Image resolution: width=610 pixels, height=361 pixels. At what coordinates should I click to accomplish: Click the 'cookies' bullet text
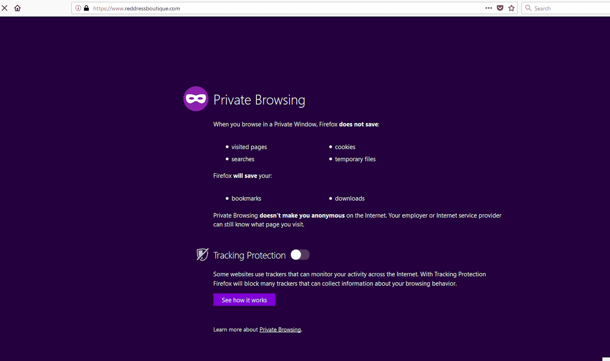(345, 147)
